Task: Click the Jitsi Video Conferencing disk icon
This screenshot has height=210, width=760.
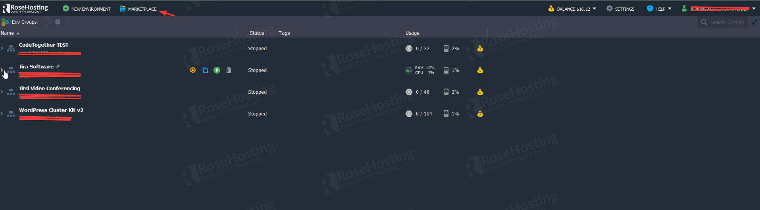Action: point(446,92)
